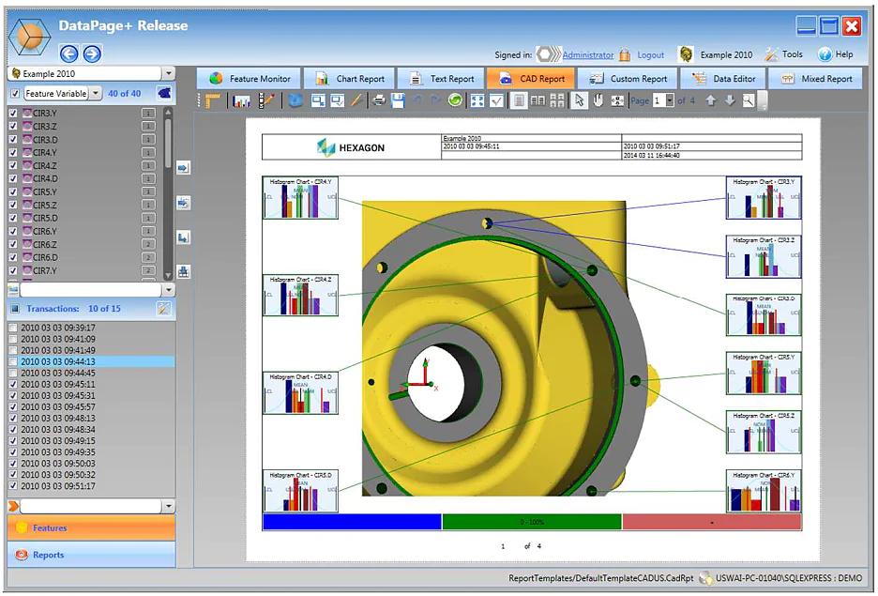878x596 pixels.
Task: Click the filter icon next to 40 of 40
Action: 164,93
